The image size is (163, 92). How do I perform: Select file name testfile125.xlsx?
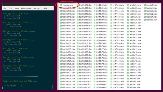(x=69, y=78)
